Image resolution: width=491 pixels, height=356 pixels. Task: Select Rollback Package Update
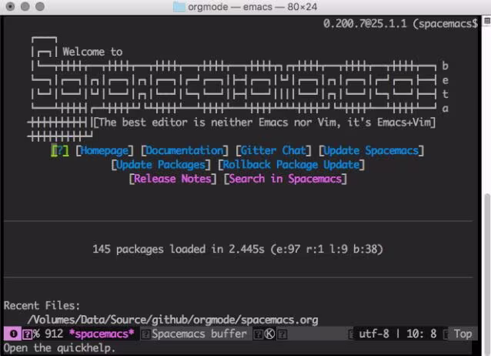pos(291,165)
